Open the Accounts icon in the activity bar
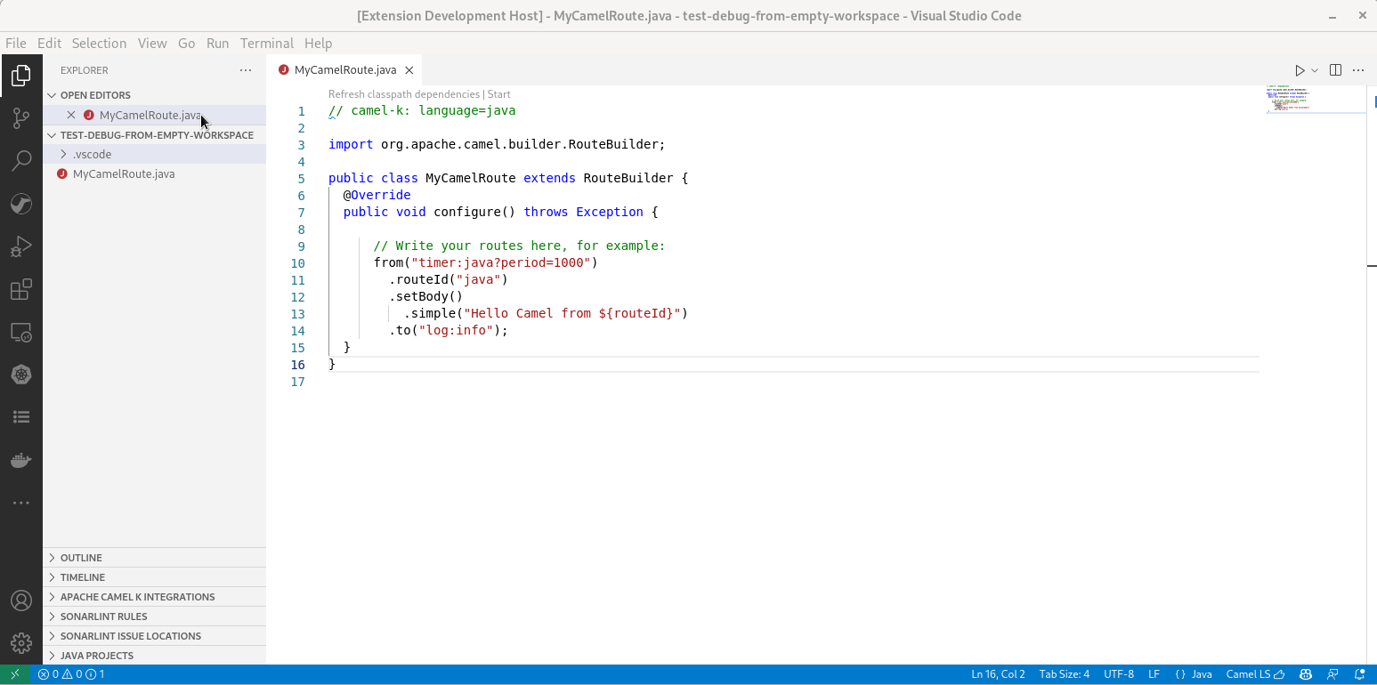 coord(21,600)
